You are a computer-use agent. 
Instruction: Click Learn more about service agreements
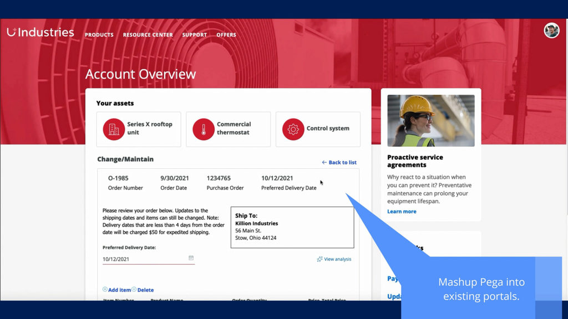(402, 212)
